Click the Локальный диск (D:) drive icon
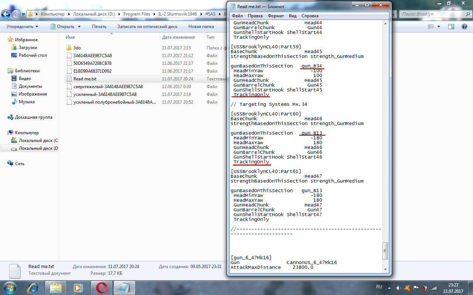The width and height of the screenshot is (473, 295). (14, 148)
